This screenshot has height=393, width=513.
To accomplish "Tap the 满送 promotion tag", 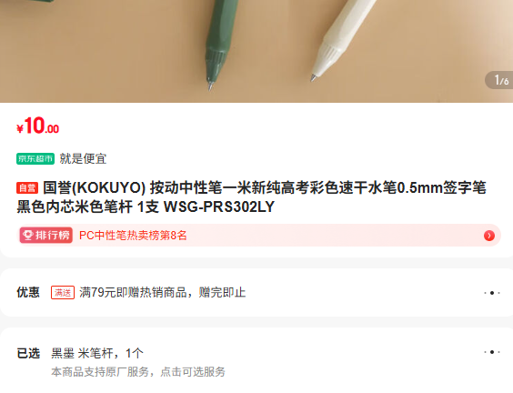I will click(x=63, y=292).
